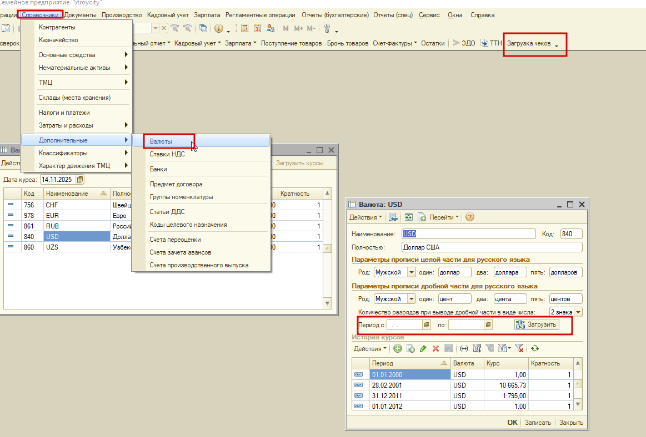
Task: Expand the first Род gender dropdown
Action: pos(411,272)
